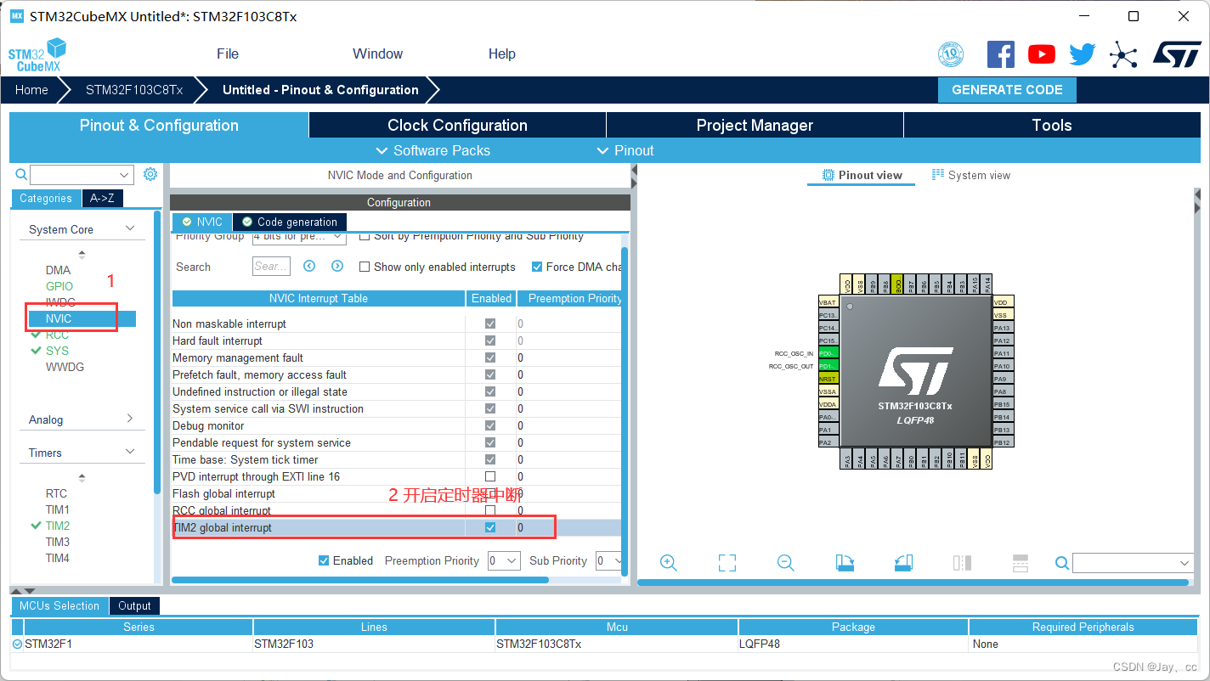Click STM32F103C8Tx breadcrumb
1210x681 pixels.
134,90
